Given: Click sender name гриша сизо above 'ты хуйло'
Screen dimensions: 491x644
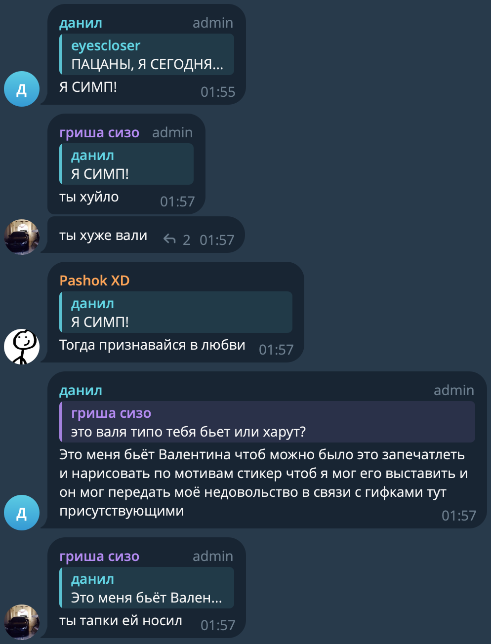Looking at the screenshot, I should point(99,132).
